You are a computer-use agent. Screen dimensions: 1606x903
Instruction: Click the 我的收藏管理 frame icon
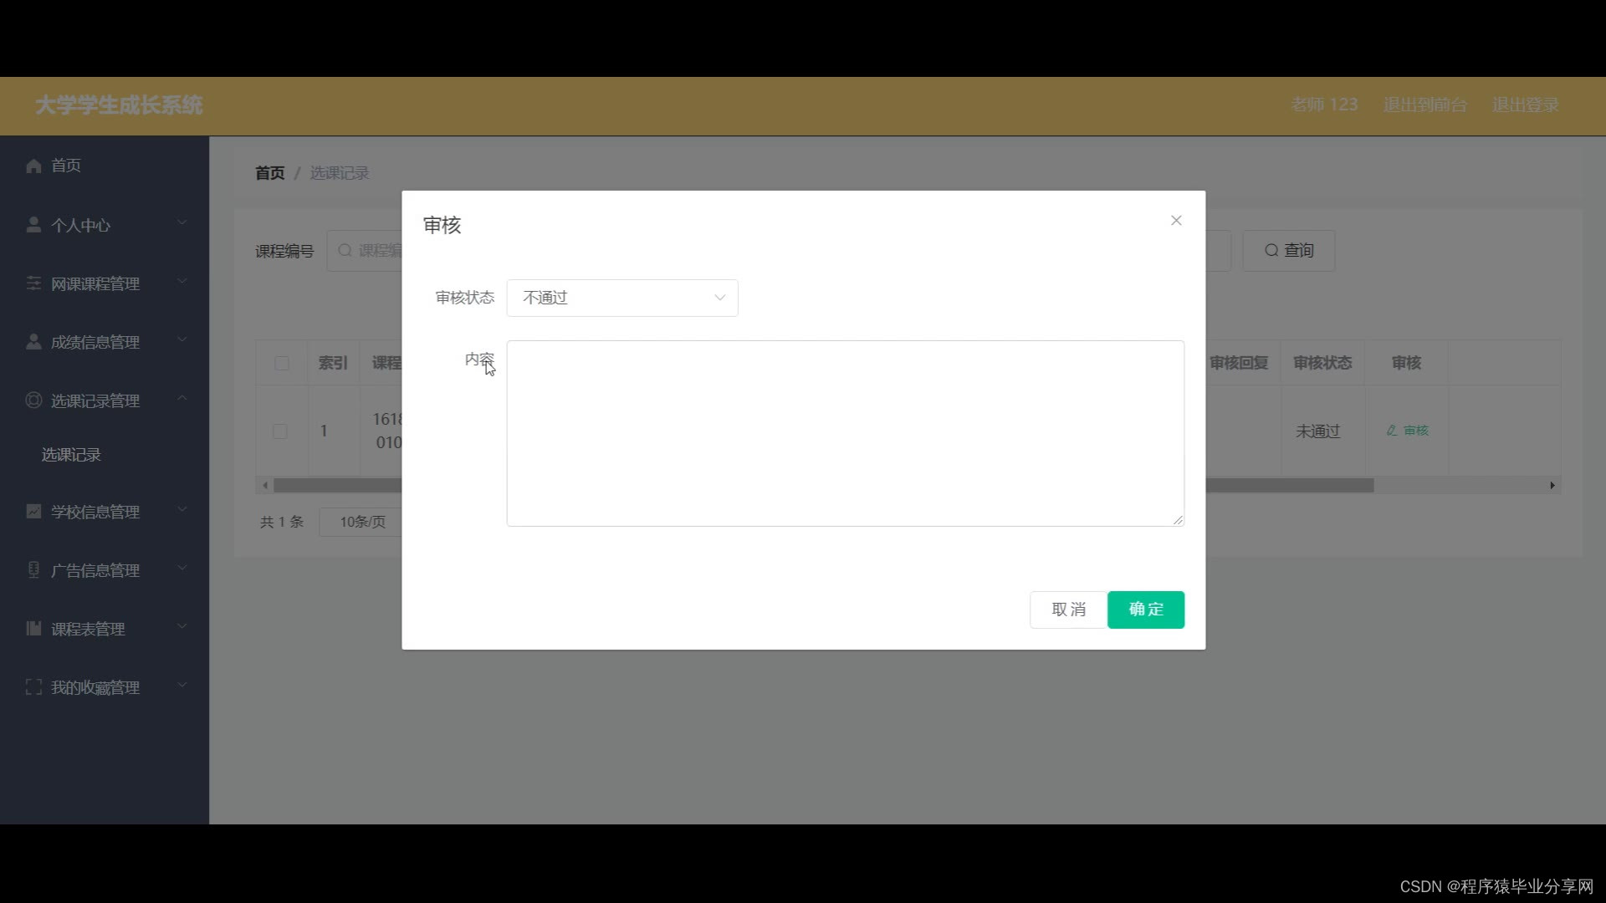33,687
